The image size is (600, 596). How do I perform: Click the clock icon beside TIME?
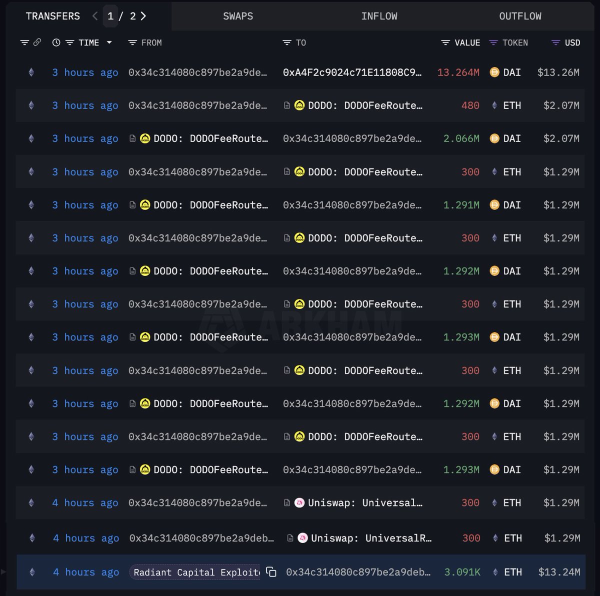[x=56, y=42]
